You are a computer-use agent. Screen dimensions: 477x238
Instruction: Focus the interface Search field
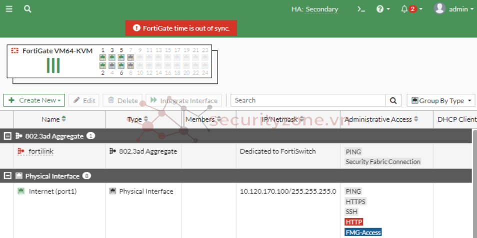308,100
